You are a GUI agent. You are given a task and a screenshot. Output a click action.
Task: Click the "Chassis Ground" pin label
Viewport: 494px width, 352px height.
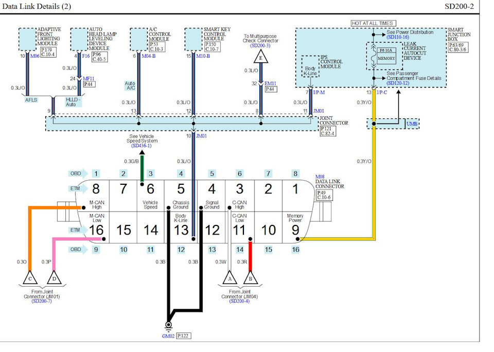(181, 205)
